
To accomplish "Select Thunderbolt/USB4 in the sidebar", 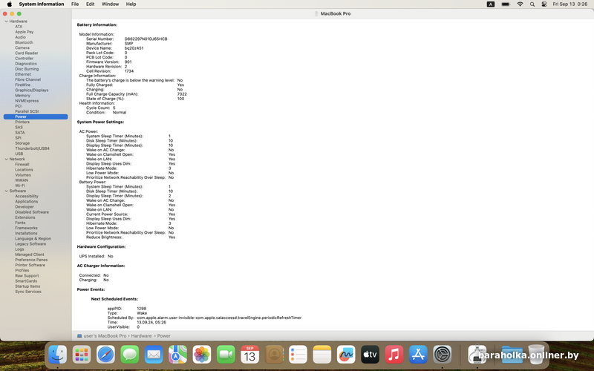I will [x=32, y=149].
